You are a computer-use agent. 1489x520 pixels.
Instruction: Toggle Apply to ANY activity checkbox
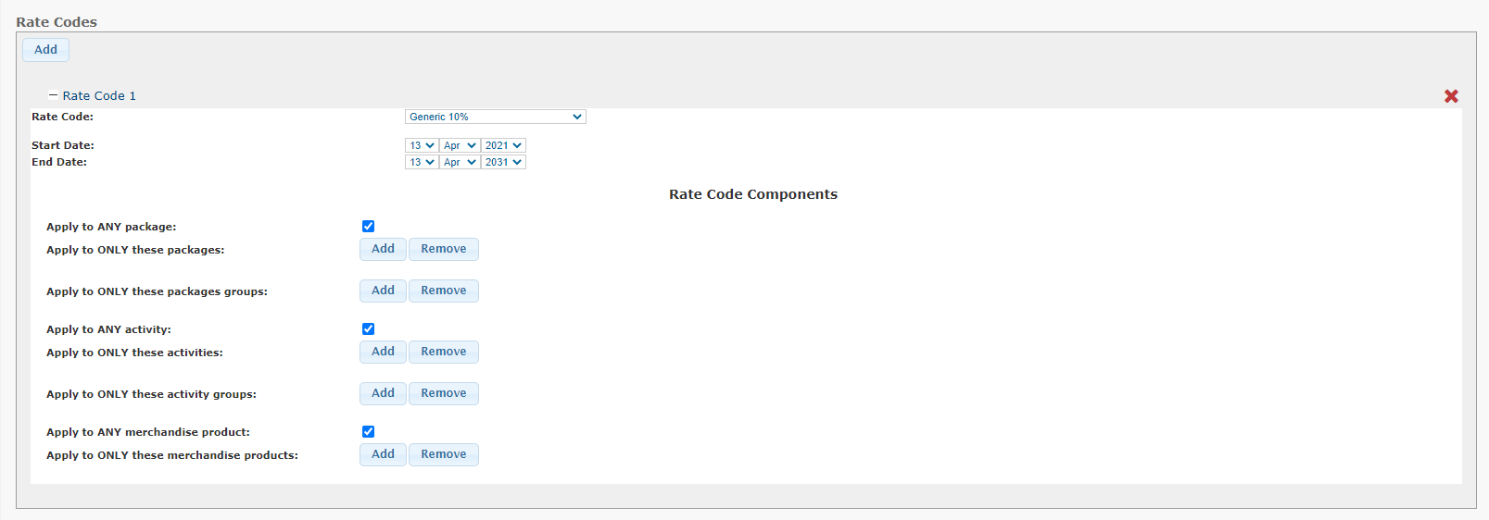368,329
